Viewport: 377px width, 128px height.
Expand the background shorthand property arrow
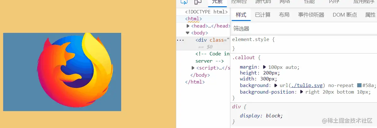[x=276, y=85]
